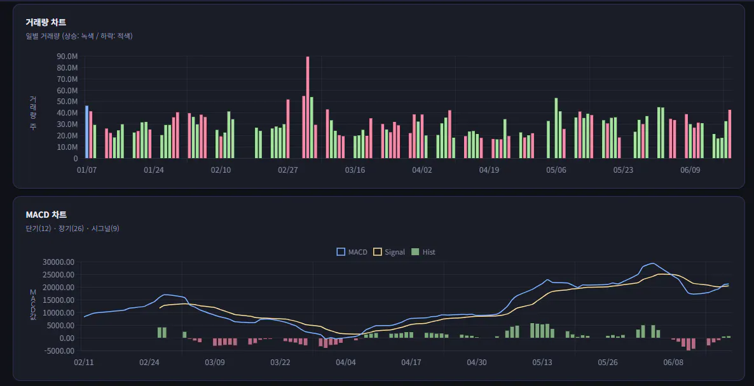Click the MACD legend label text

(358, 252)
